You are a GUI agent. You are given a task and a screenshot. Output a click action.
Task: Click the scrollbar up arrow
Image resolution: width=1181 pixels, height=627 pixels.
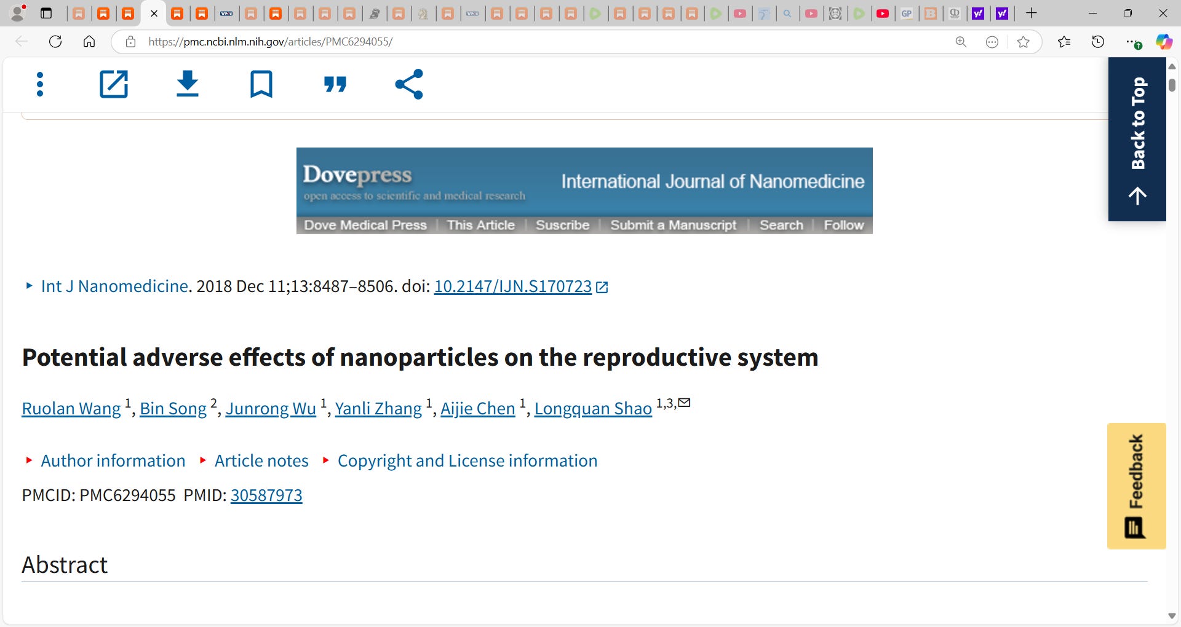coord(1172,66)
